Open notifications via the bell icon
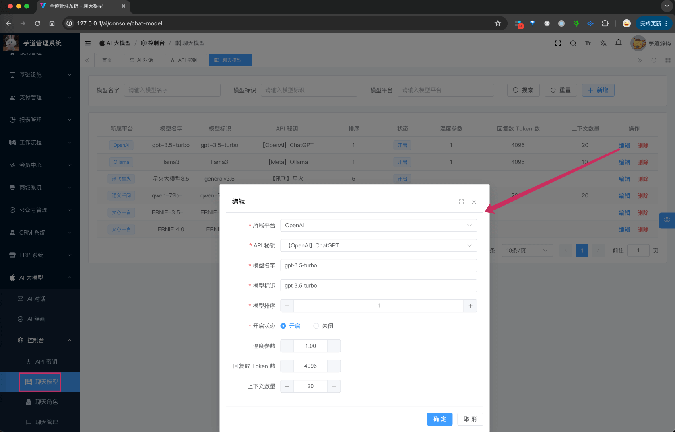Screen dimensions: 675x432 [x=619, y=43]
